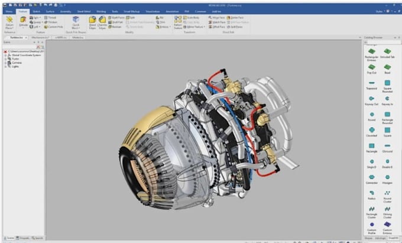
Task: Select the Extrude tool
Action: (23, 21)
